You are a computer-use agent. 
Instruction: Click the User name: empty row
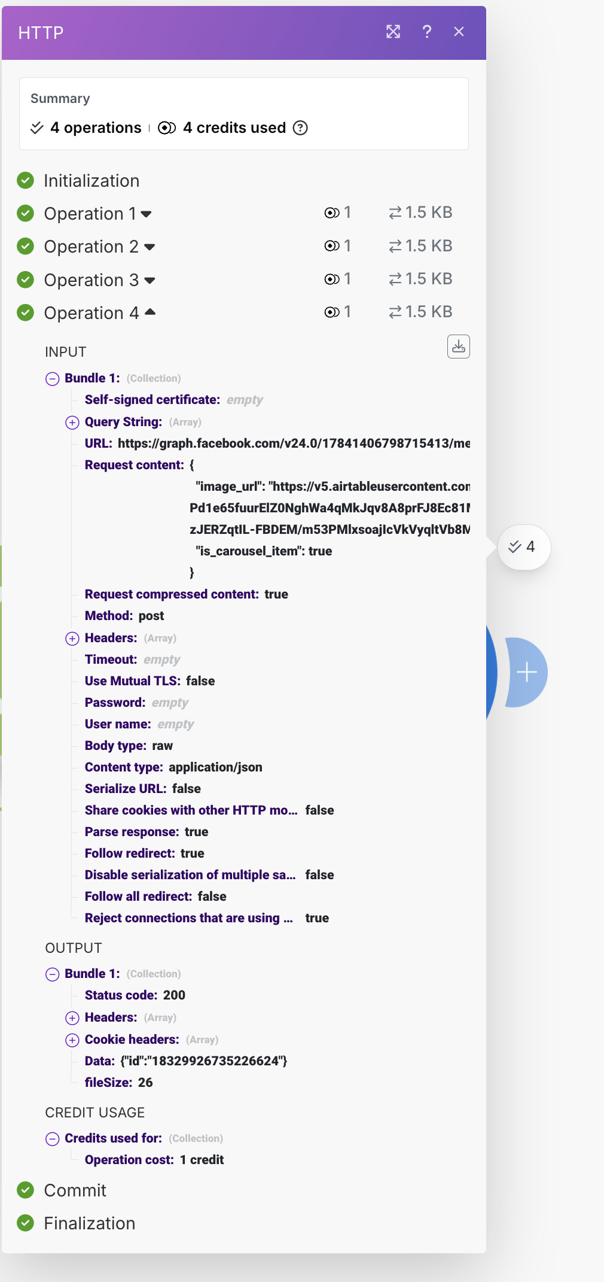coord(139,724)
